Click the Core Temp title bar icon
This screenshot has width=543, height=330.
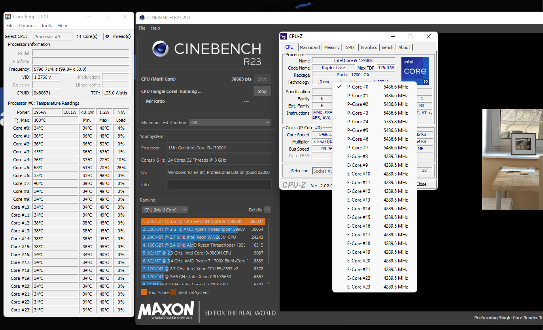pyautogui.click(x=8, y=17)
